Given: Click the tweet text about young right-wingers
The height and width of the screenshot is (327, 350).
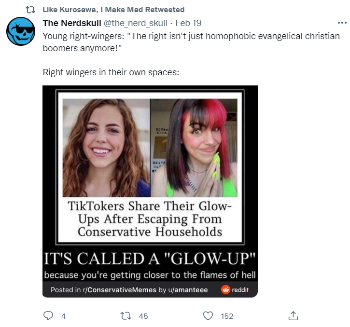Looking at the screenshot, I should coord(191,42).
